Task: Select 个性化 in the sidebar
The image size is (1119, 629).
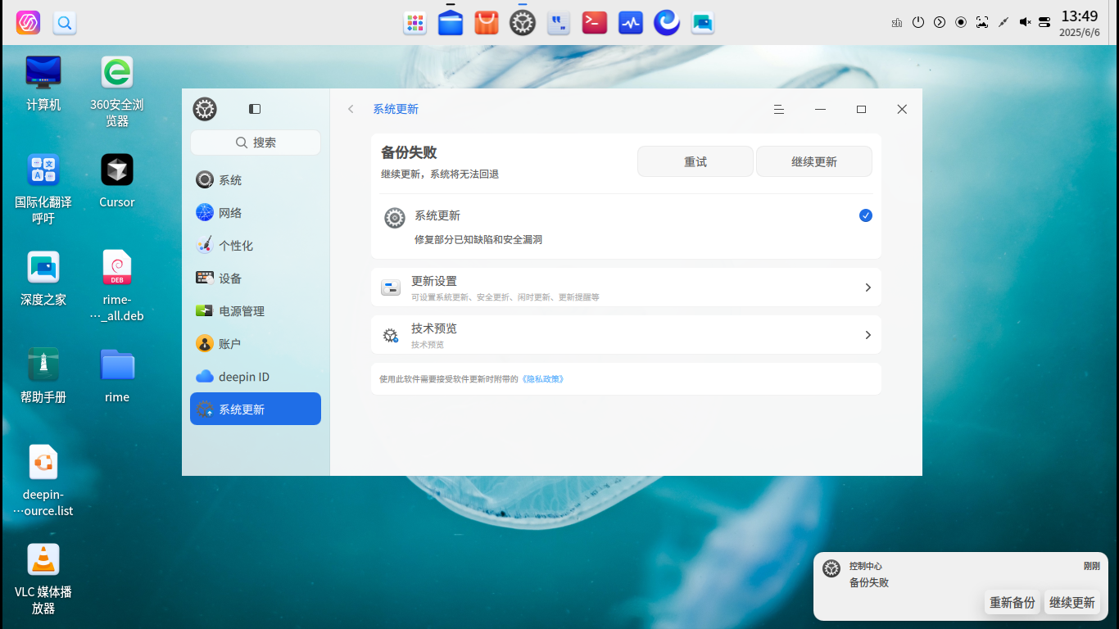Action: 256,246
